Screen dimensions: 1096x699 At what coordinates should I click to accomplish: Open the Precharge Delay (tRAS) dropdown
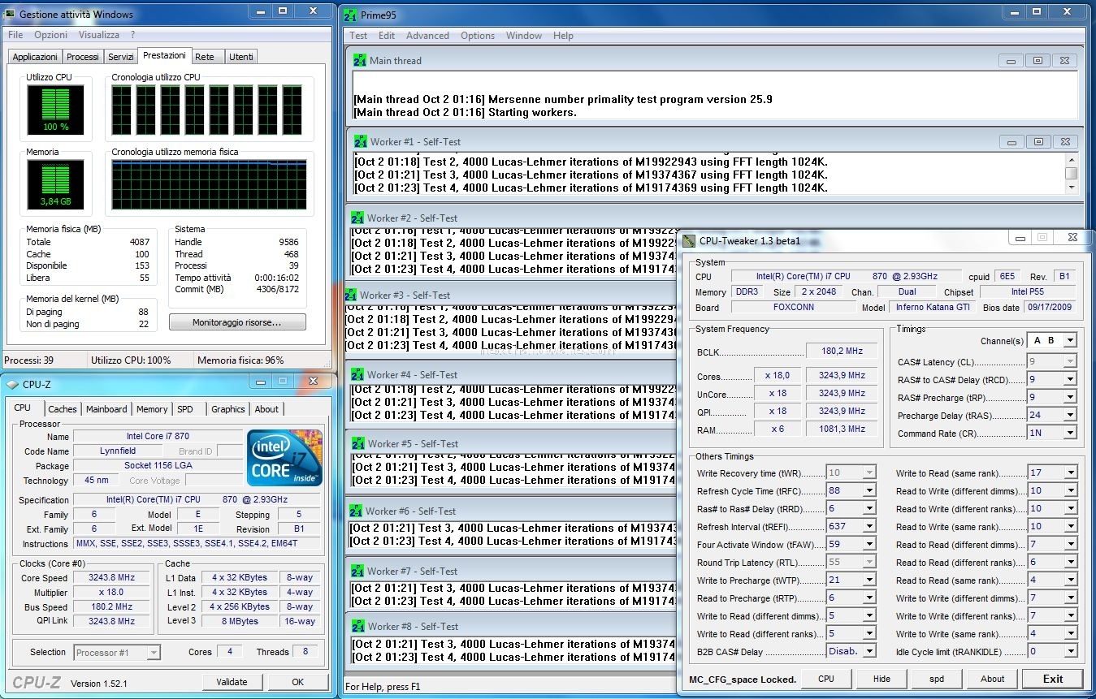point(1070,415)
